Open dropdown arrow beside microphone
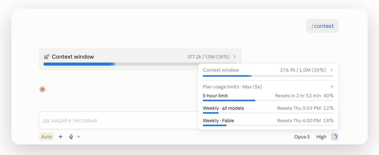 click(78, 137)
